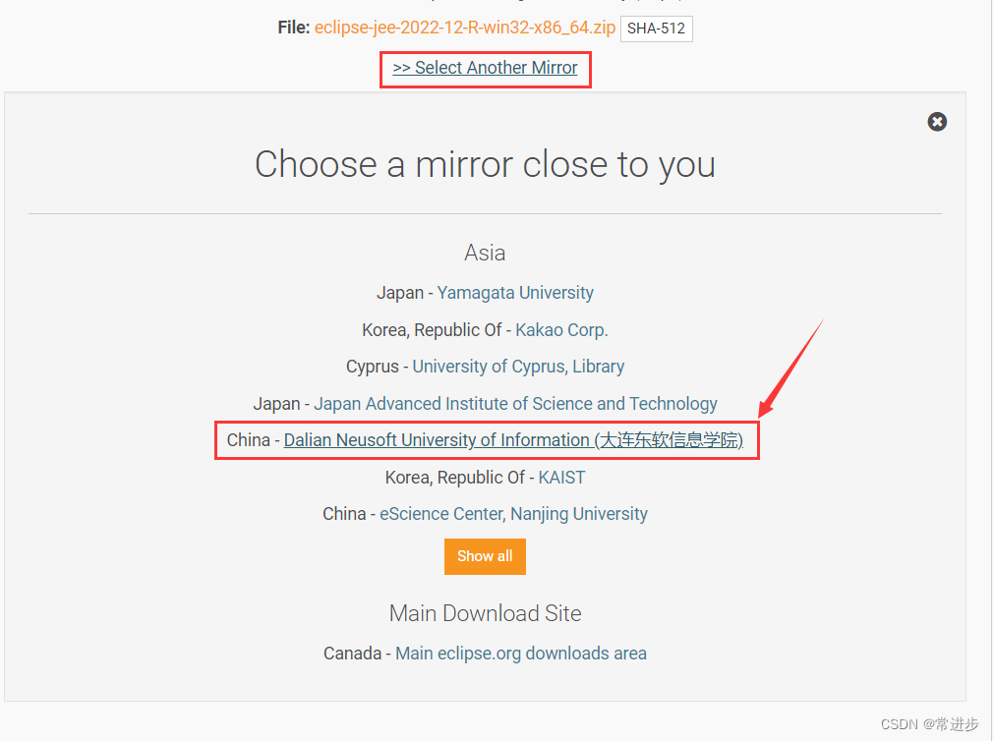
Task: Click the Asia region heading
Action: pyautogui.click(x=485, y=253)
